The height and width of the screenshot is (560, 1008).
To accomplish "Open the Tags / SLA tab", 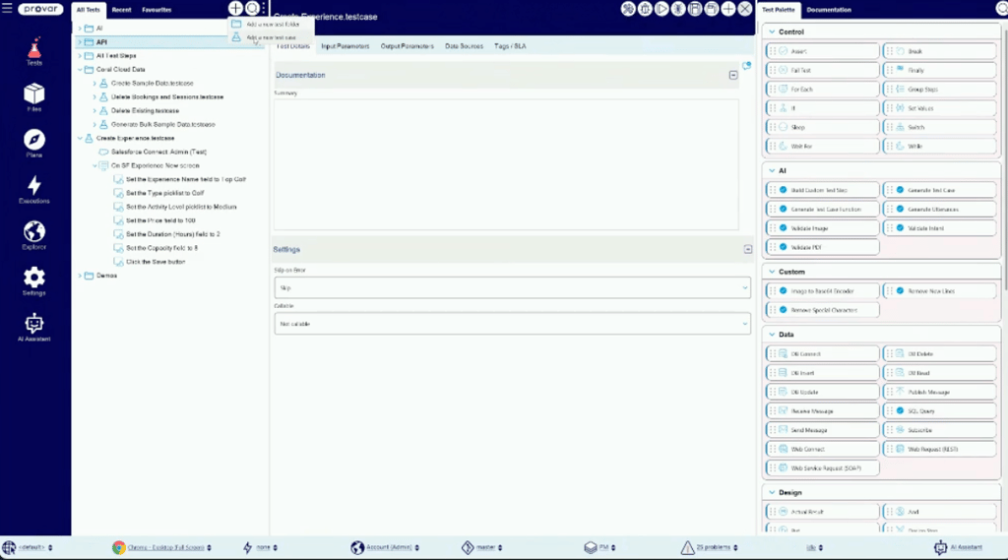I will click(x=510, y=46).
